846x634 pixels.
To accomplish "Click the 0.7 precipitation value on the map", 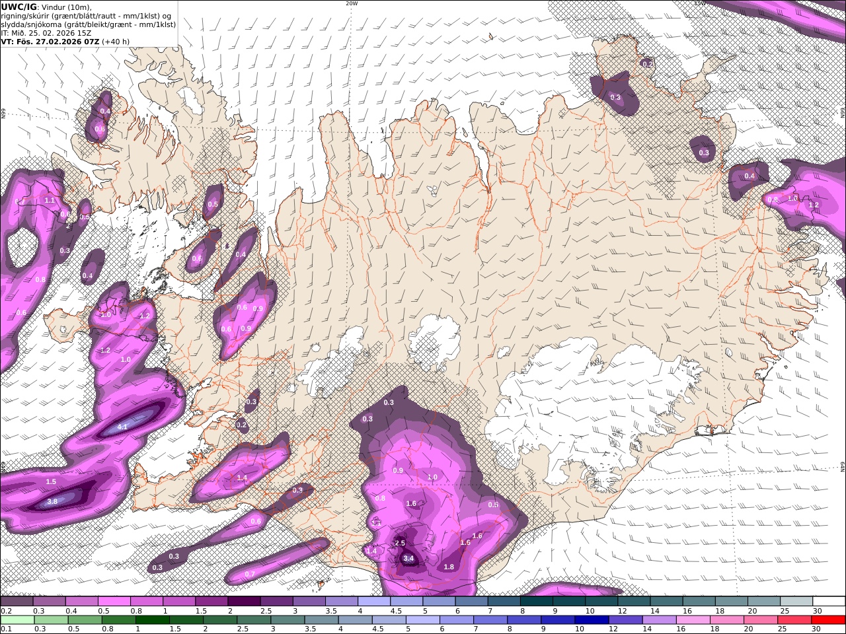I will pos(250,574).
